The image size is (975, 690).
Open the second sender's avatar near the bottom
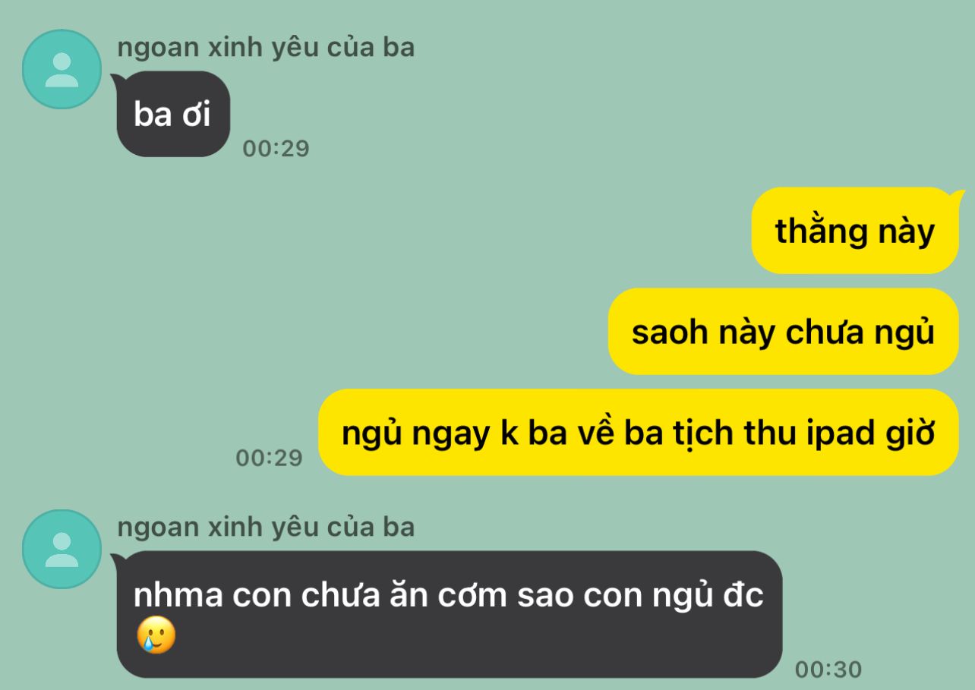click(x=62, y=549)
